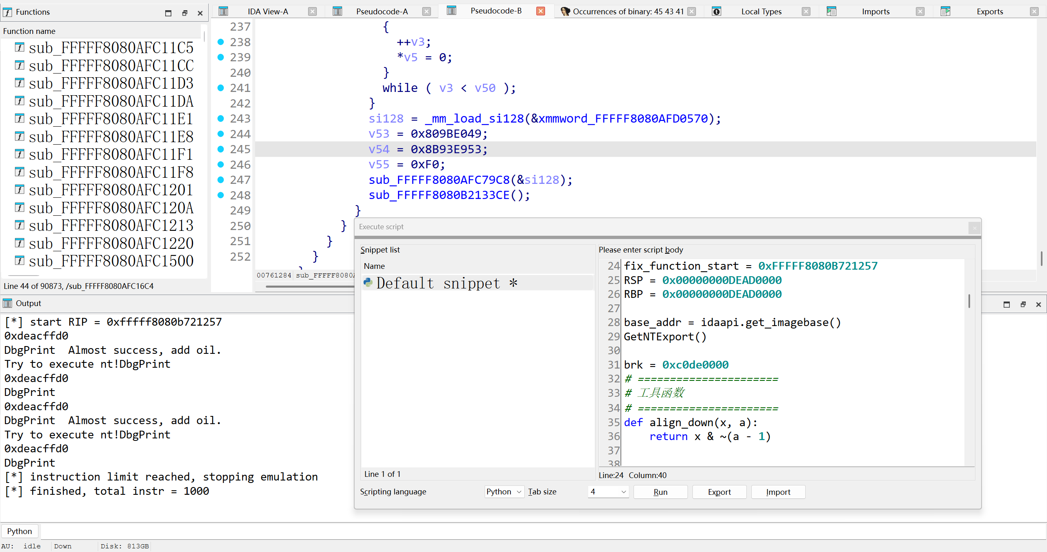
Task: Click function icon beside sub_FFFFF8080AFC1201
Action: 20,190
